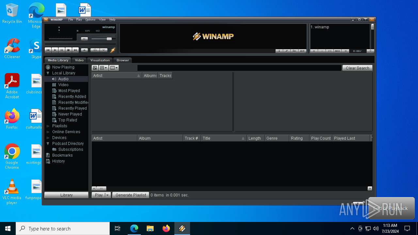
Task: Switch to the Video tab
Action: [79, 60]
